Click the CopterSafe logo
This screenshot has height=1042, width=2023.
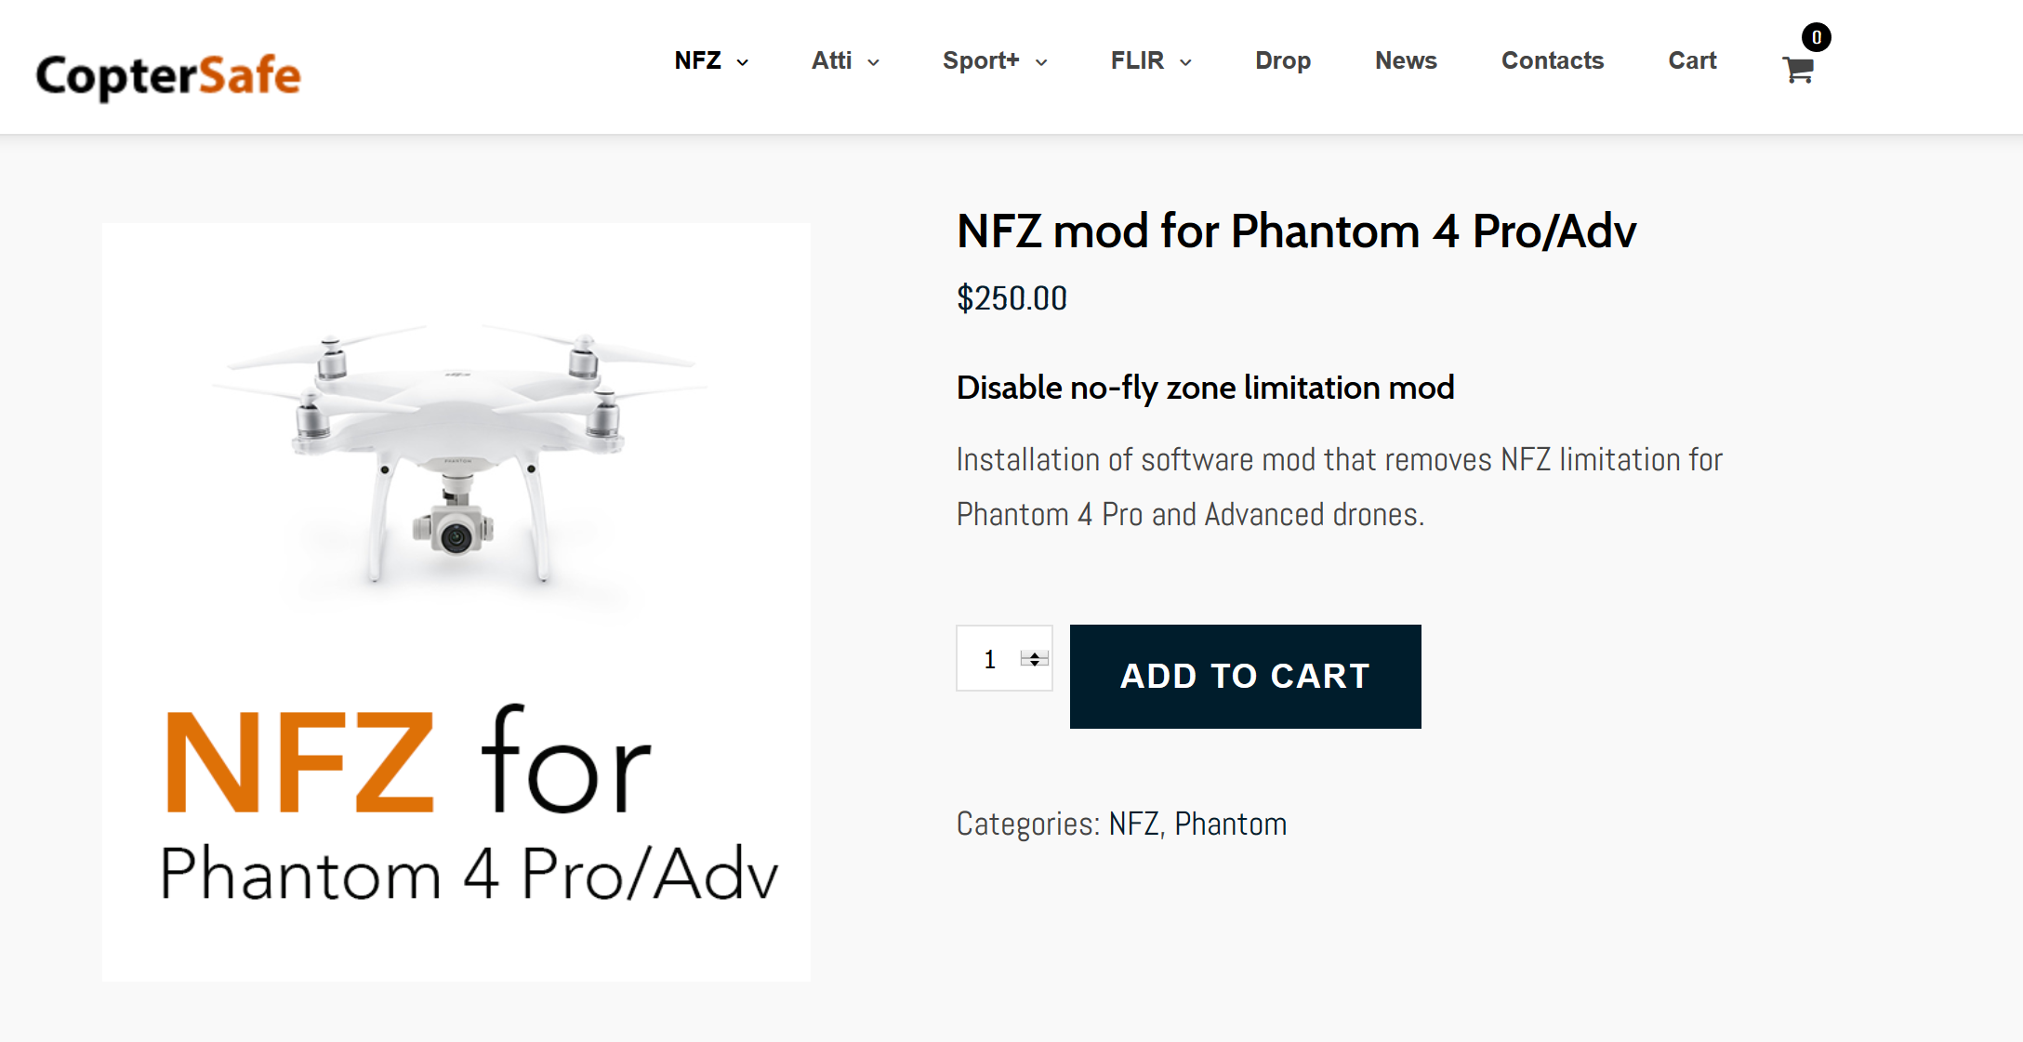pos(168,75)
